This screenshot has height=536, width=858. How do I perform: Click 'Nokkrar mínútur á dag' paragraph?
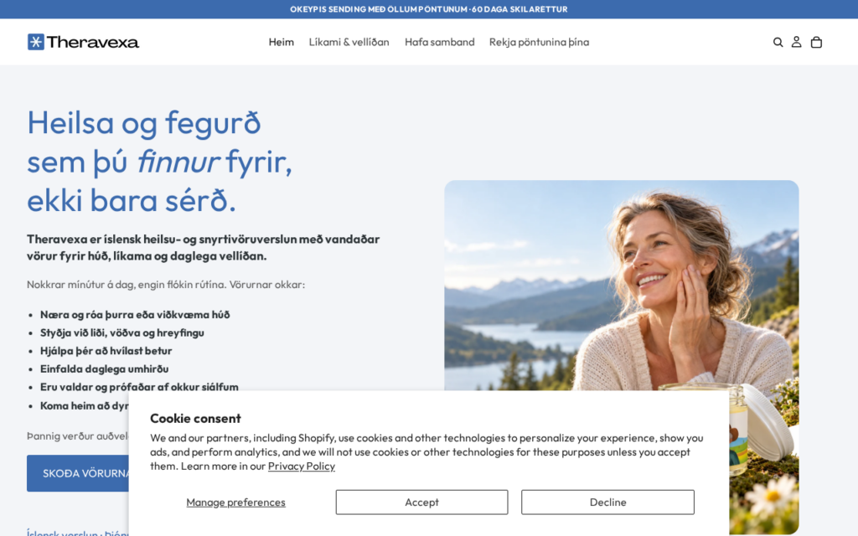click(x=166, y=285)
